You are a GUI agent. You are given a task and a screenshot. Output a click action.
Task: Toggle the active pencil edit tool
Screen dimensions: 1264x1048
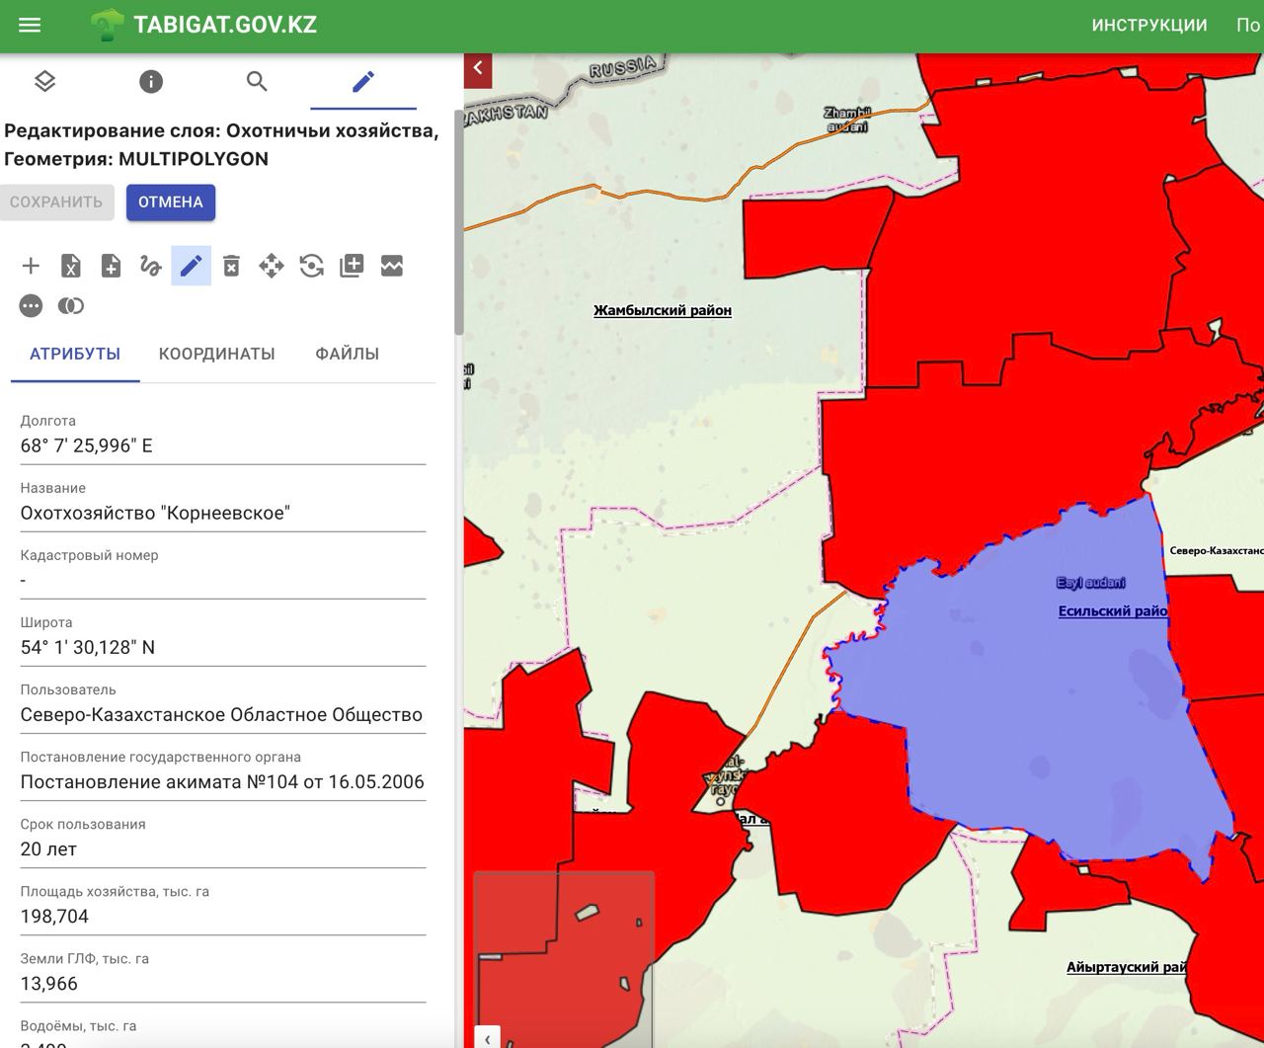point(191,266)
